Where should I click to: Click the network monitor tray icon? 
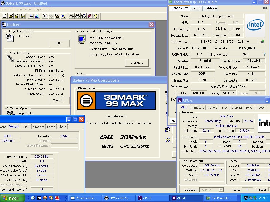click(x=246, y=198)
